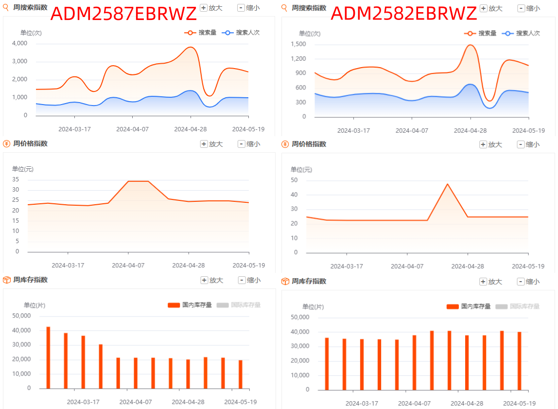Click the ADM2582EBRWZ price spike near 48
The height and width of the screenshot is (409, 558).
447,184
